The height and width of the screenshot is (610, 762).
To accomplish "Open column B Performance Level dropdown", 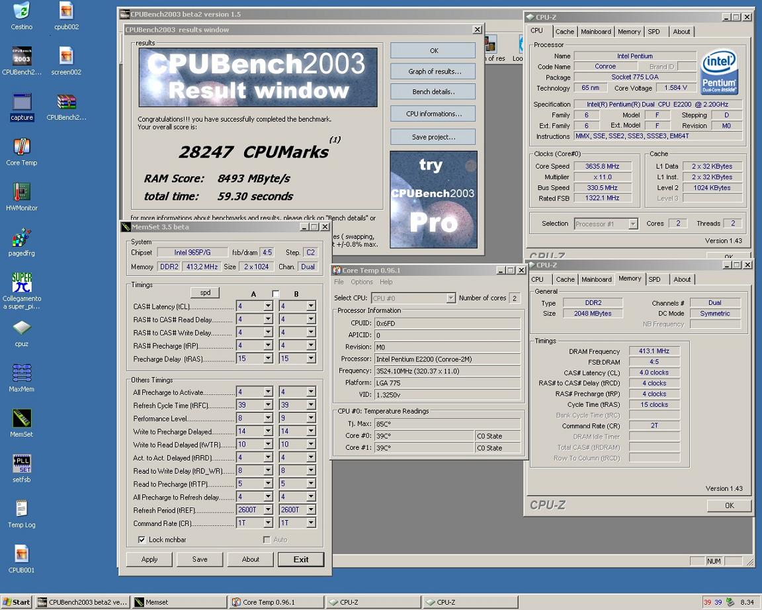I will 311,418.
